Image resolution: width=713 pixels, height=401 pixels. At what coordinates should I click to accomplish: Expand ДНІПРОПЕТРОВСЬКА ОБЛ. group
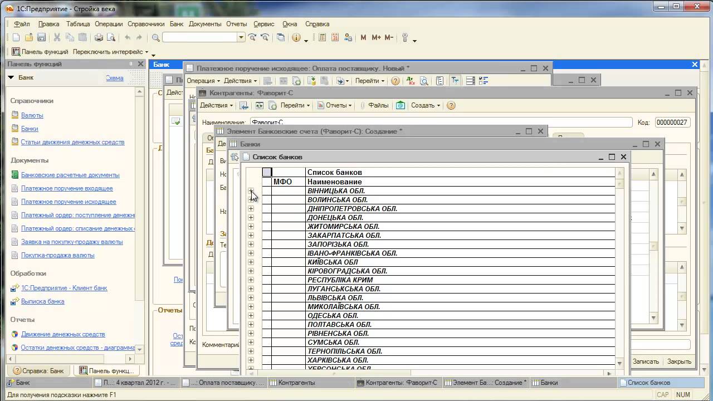[251, 209]
